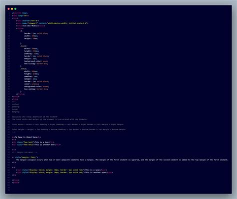The image size is (237, 199).
Task: Click the meta viewport 'width=device-width' line
Action: point(52,23)
